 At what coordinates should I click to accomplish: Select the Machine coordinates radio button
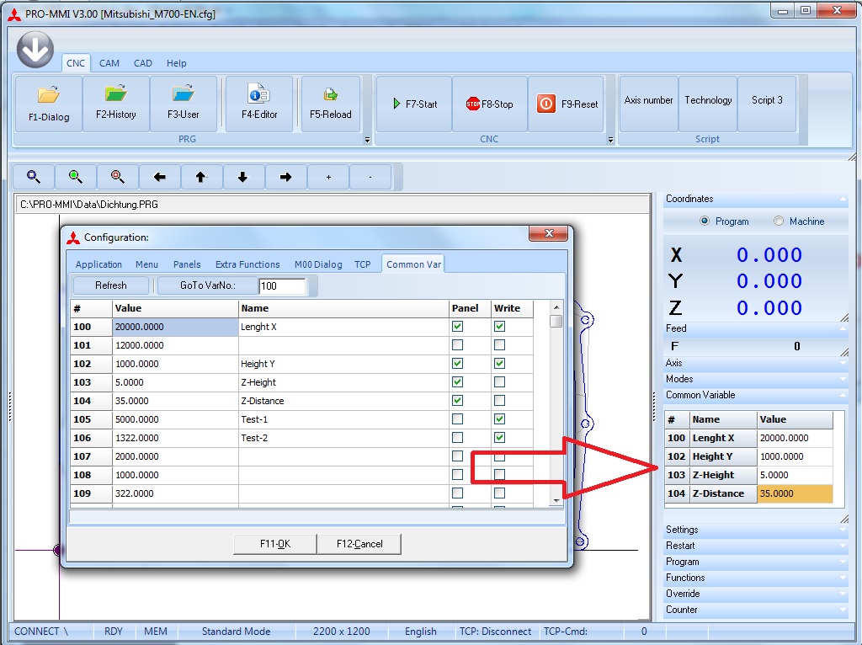click(x=779, y=221)
